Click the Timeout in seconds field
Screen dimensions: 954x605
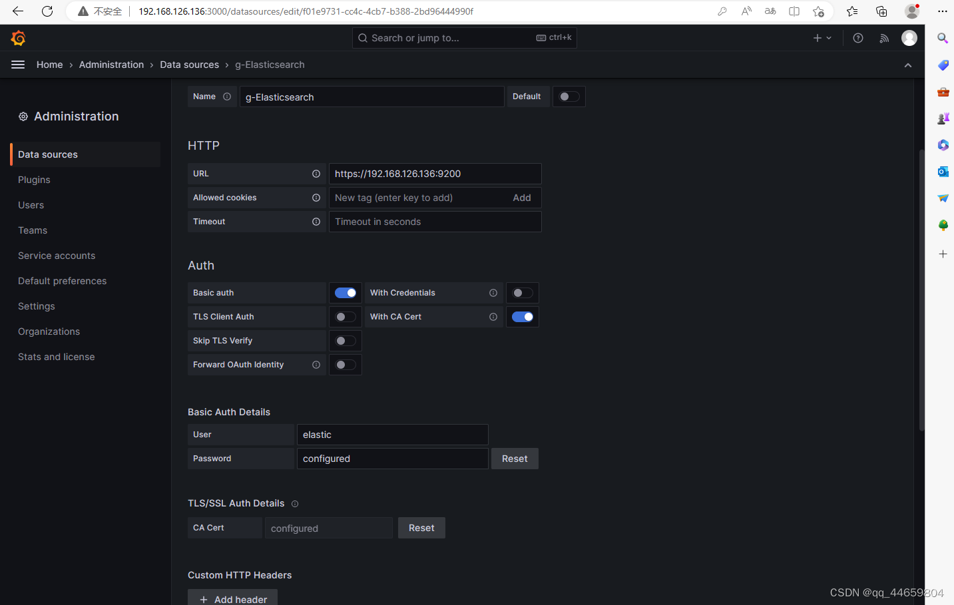pyautogui.click(x=435, y=222)
